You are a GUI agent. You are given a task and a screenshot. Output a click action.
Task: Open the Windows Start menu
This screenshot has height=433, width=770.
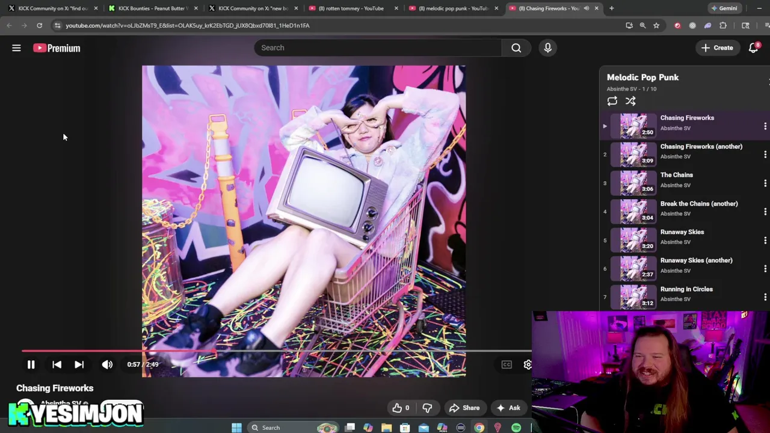(236, 428)
